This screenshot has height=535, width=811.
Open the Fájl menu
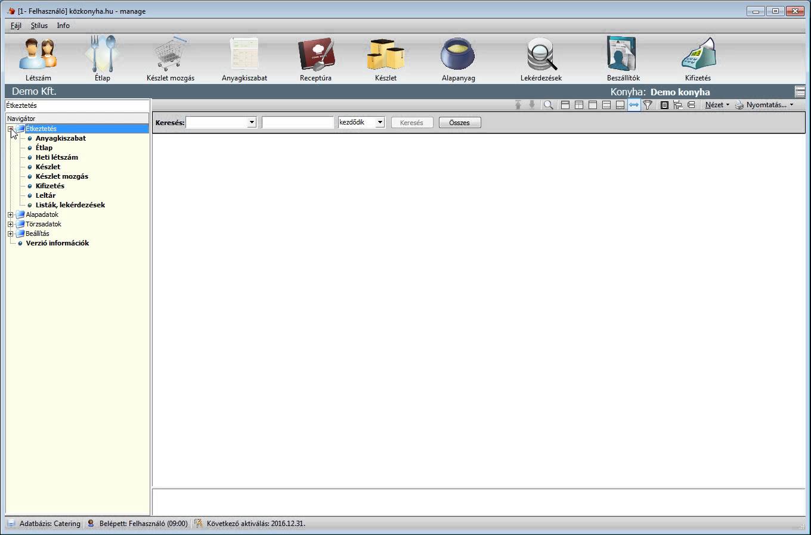click(16, 26)
